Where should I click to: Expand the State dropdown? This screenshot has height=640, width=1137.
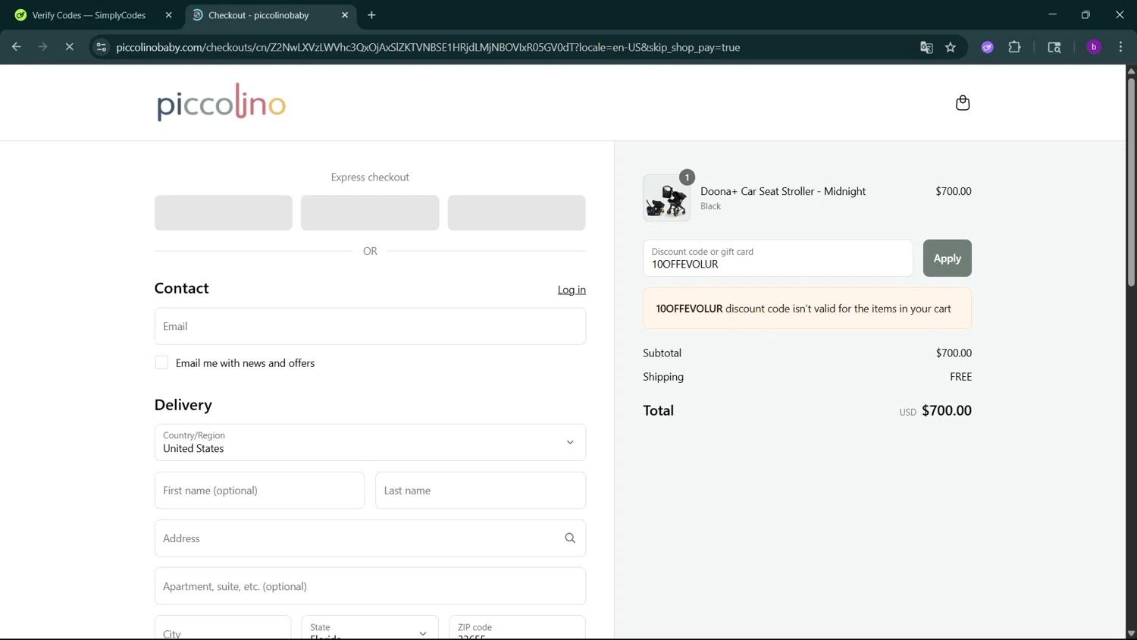tap(370, 628)
